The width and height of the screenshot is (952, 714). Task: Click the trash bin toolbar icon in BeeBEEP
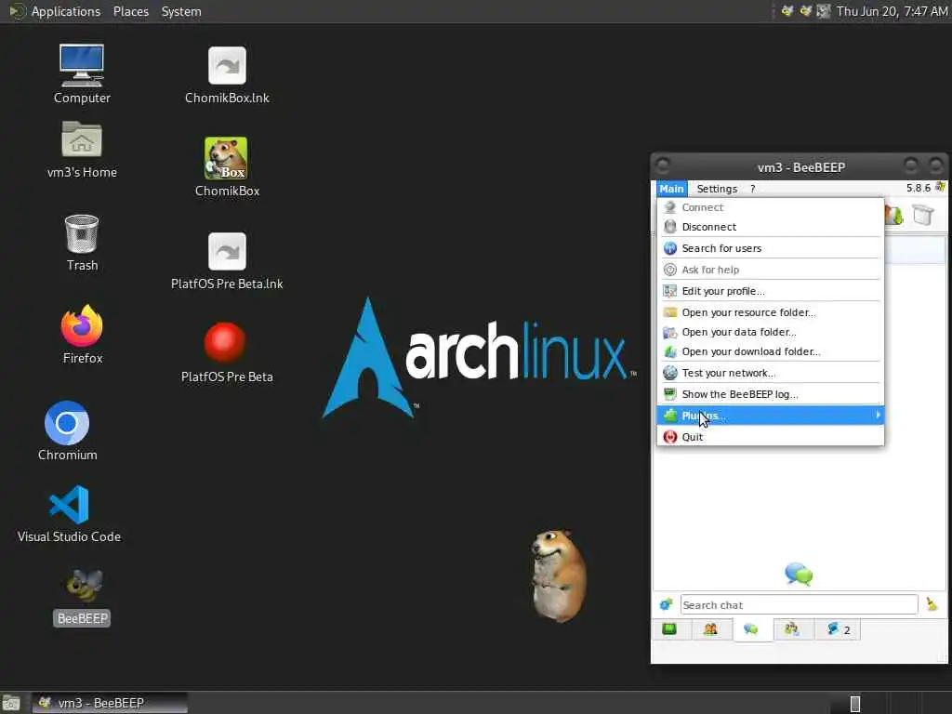[923, 215]
